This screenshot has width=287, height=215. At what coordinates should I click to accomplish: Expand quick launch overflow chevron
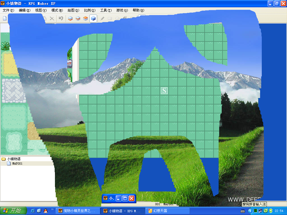[x=52, y=209]
